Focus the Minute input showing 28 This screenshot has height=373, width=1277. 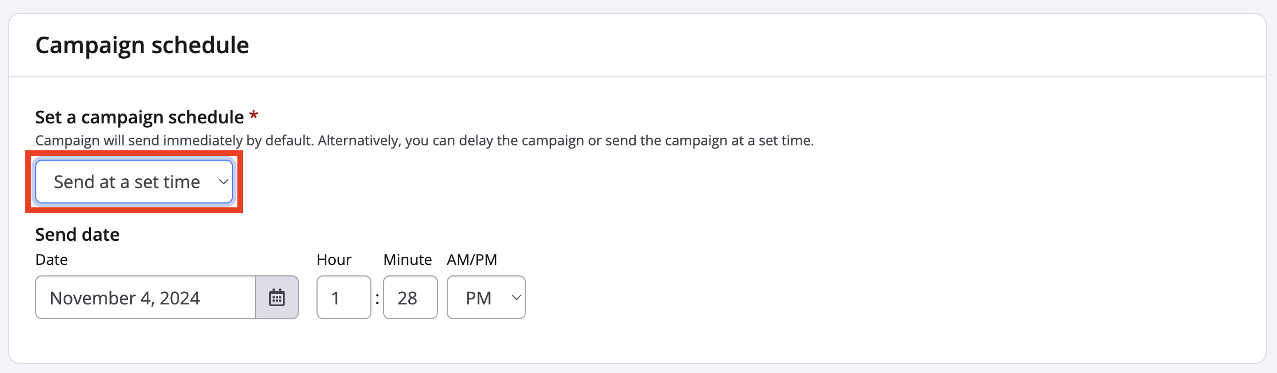coord(410,298)
